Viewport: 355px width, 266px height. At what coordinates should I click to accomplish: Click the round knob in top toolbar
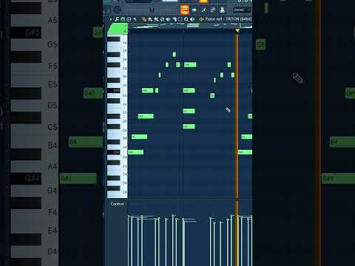117,10
